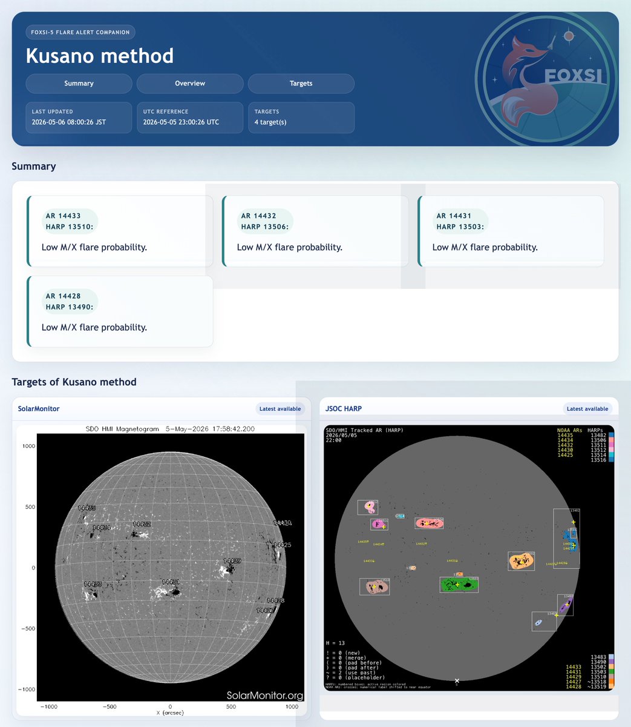Click legend row 14431 / 13503
631x727 pixels.
tap(590, 672)
